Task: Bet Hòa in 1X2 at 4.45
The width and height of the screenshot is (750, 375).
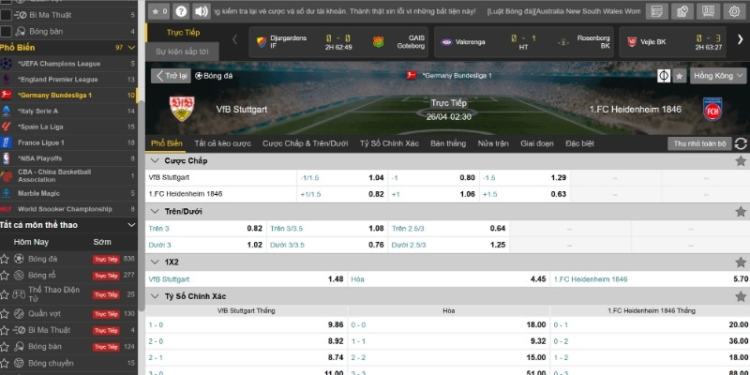Action: click(449, 279)
